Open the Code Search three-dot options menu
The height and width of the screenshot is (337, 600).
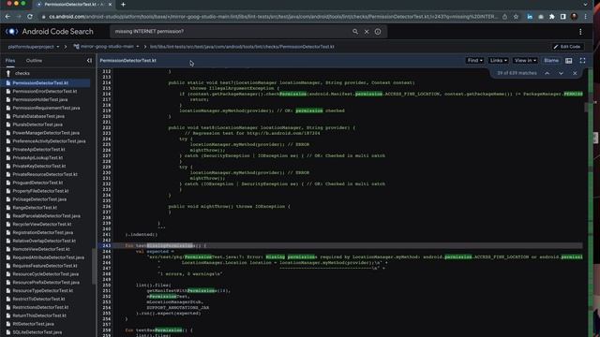[x=580, y=32]
